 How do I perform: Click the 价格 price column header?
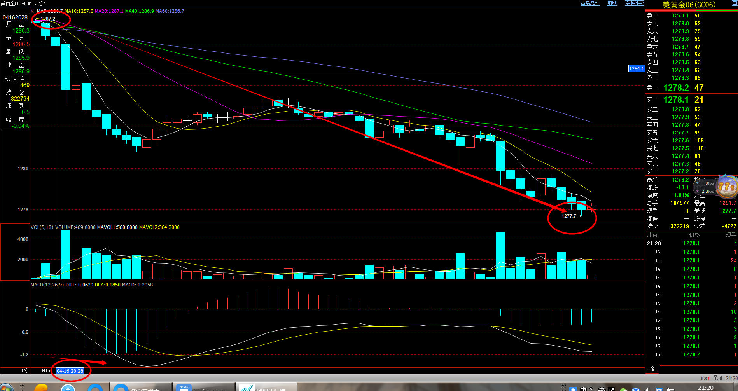coord(694,235)
